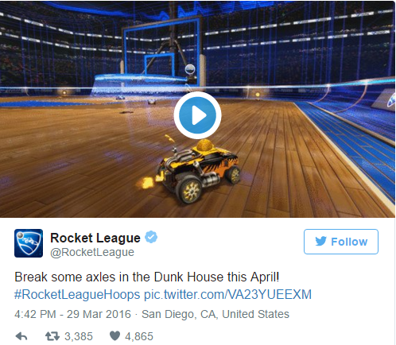The width and height of the screenshot is (396, 345).
Task: Click the blue basketball backboard in the video
Action: click(161, 46)
